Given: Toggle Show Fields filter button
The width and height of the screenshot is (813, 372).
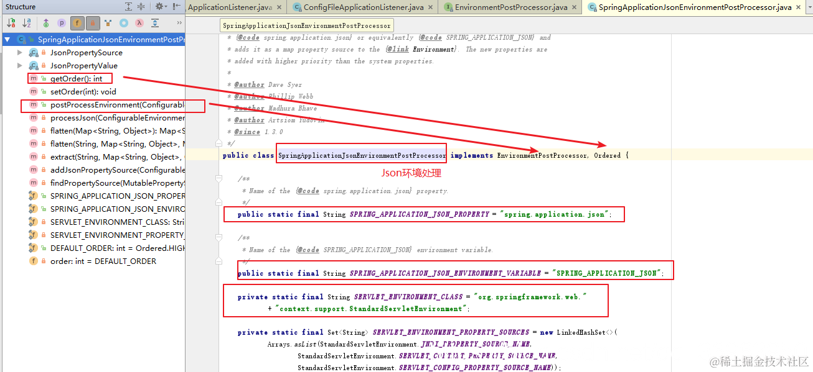Looking at the screenshot, I should point(77,23).
